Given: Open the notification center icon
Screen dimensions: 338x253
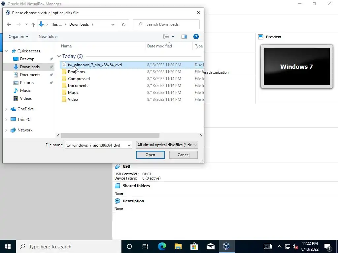Looking at the screenshot, I should [327, 246].
